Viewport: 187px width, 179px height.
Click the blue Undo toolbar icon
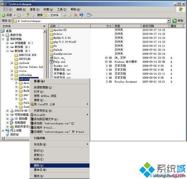click(81, 15)
